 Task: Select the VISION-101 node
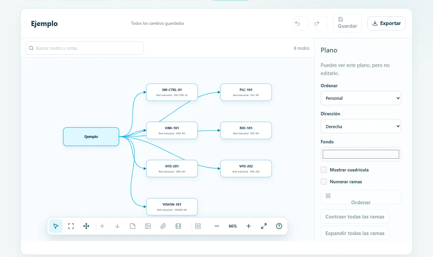pos(172,207)
